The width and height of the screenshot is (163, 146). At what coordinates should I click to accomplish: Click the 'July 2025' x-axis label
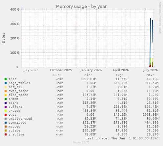pyautogui.click(x=31, y=70)
